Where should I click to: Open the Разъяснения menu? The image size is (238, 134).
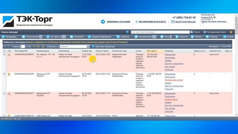(x=32, y=37)
